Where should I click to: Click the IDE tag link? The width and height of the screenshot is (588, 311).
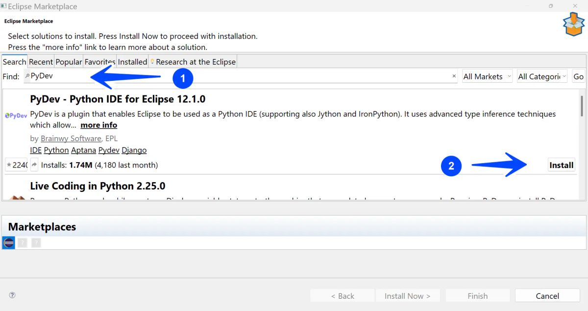click(36, 150)
